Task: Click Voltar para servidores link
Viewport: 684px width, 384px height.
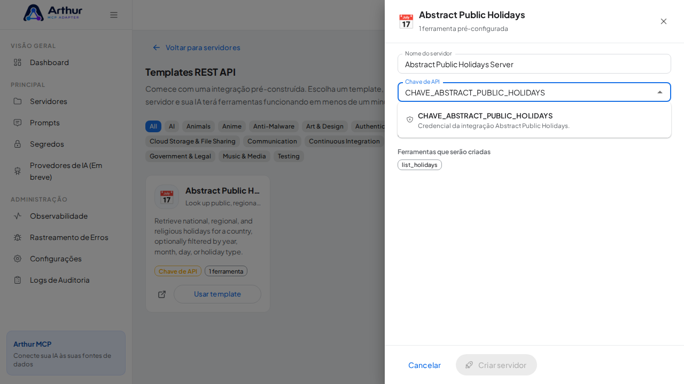Action: click(196, 47)
